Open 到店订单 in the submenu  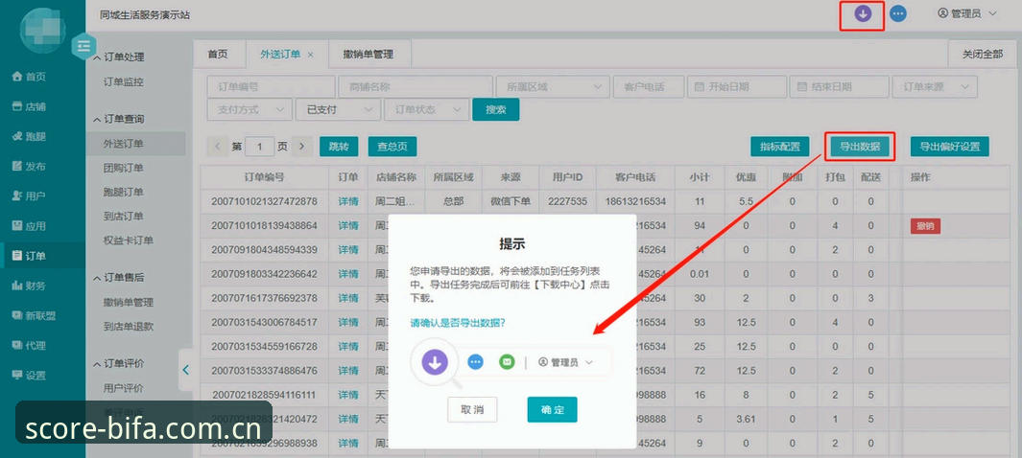tap(123, 216)
